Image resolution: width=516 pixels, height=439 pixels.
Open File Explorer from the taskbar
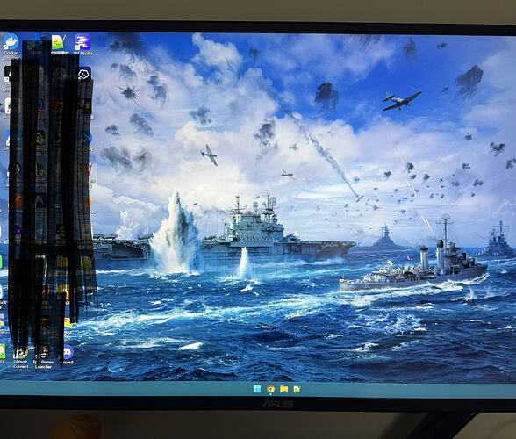(x=283, y=389)
